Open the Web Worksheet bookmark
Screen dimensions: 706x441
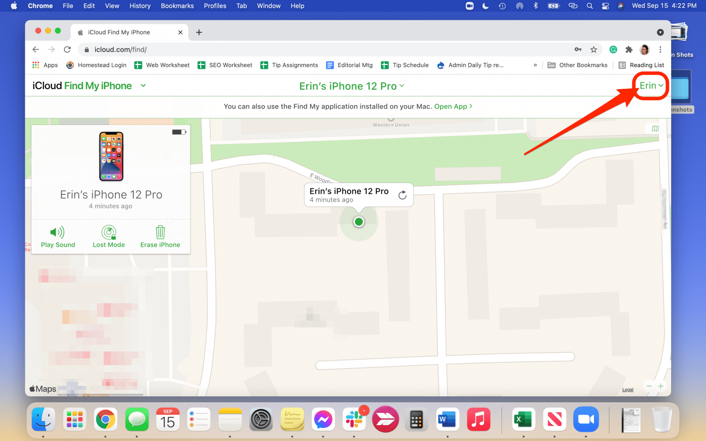pyautogui.click(x=162, y=65)
